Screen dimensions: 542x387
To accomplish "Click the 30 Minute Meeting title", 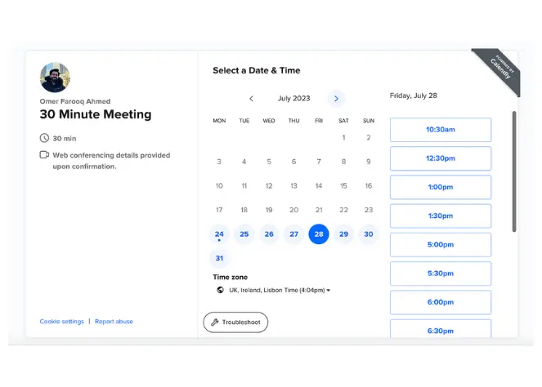I will pos(96,114).
